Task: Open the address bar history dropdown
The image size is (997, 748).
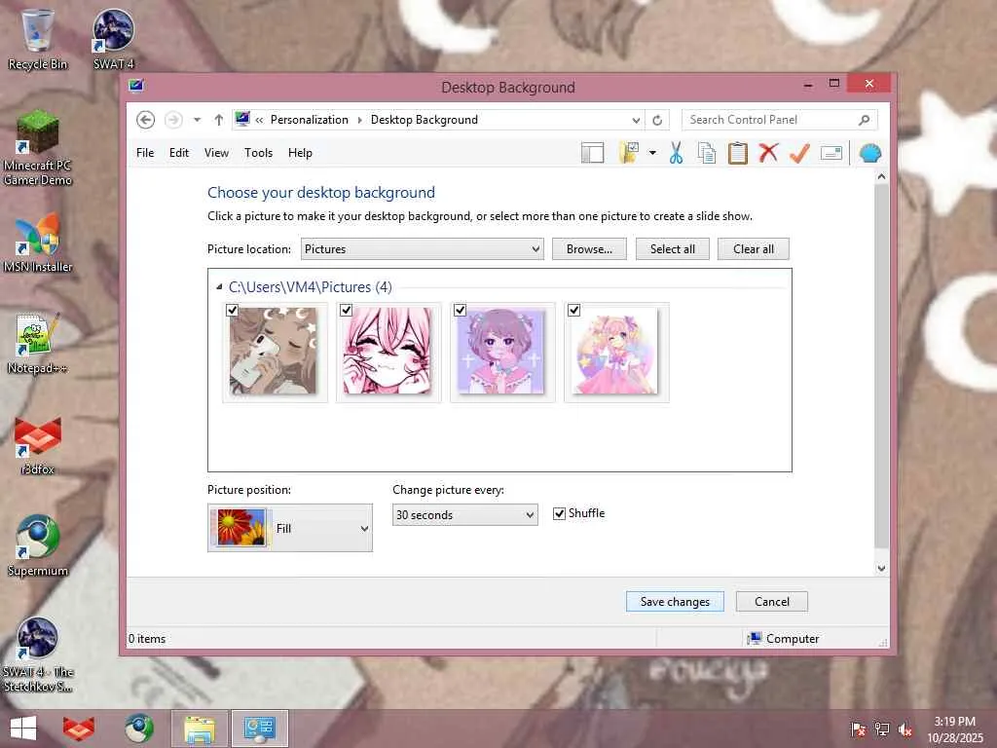Action: 636,120
